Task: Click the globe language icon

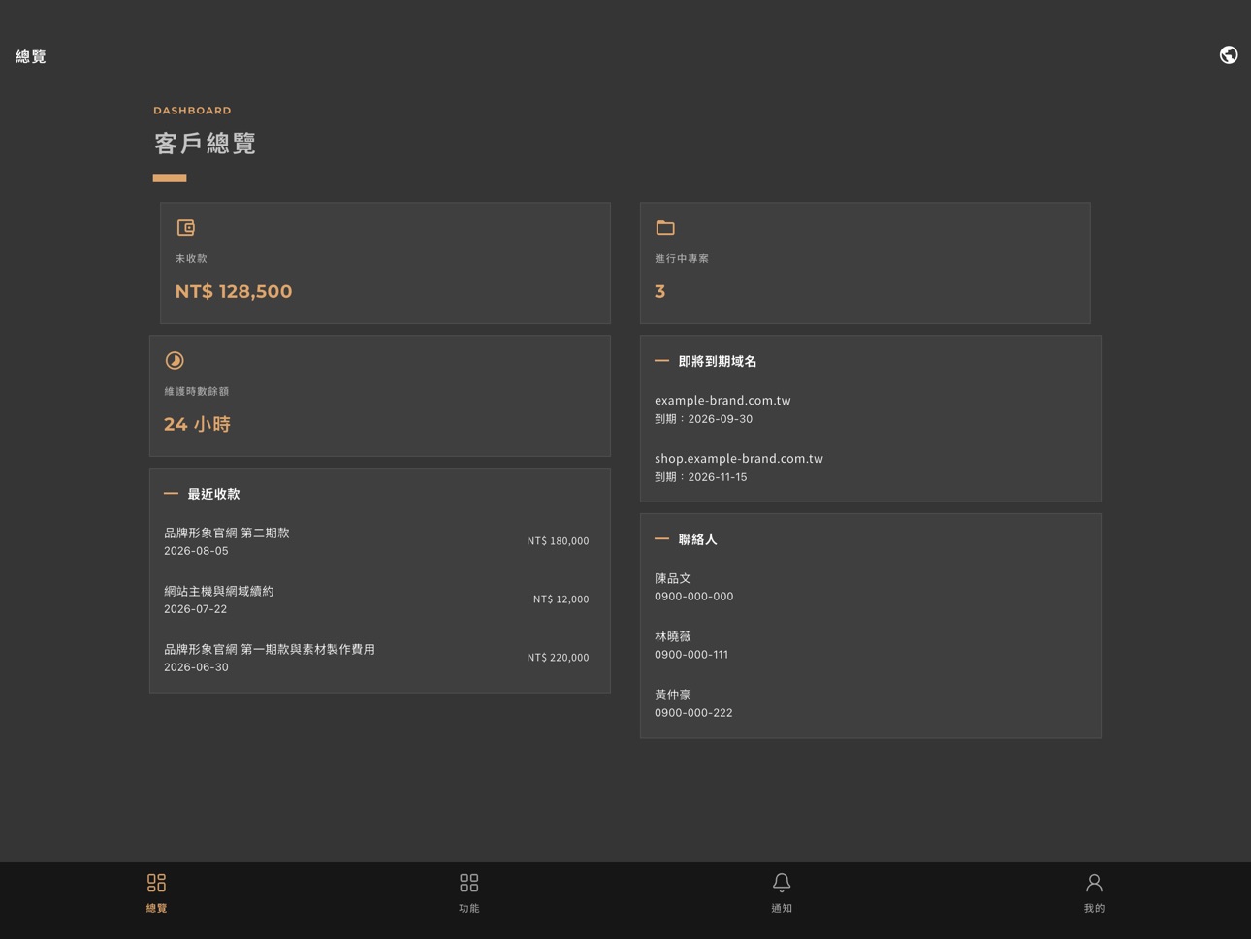Action: [x=1229, y=55]
